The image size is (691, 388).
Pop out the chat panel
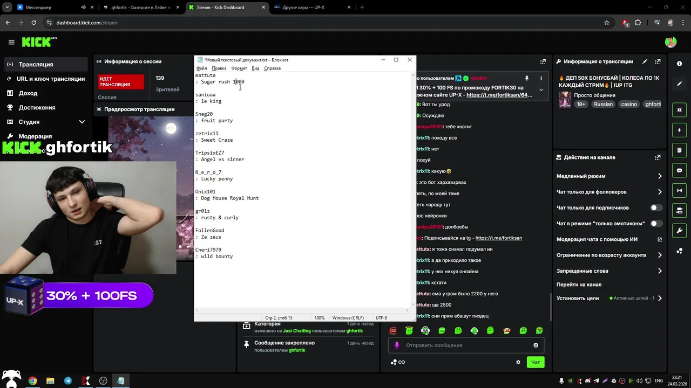543,61
